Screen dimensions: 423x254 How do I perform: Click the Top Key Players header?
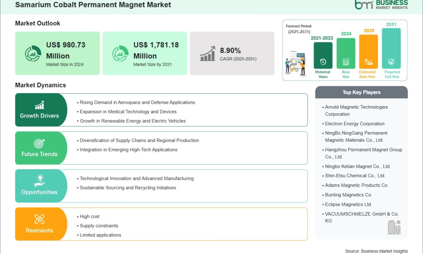tap(361, 92)
